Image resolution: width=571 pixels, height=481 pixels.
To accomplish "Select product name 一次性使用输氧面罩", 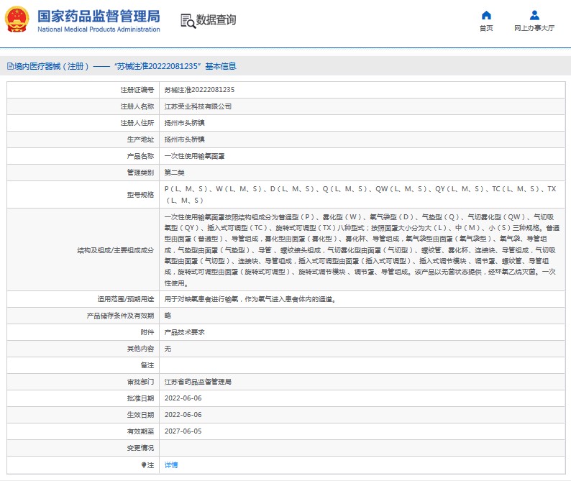I will coord(194,156).
